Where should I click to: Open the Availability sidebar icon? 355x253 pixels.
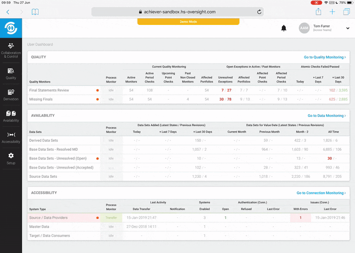point(11,116)
